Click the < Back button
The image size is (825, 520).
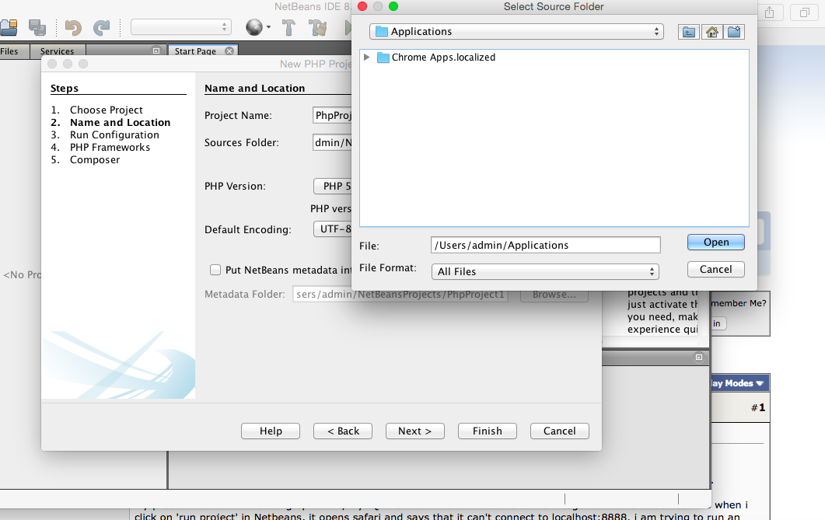point(343,431)
